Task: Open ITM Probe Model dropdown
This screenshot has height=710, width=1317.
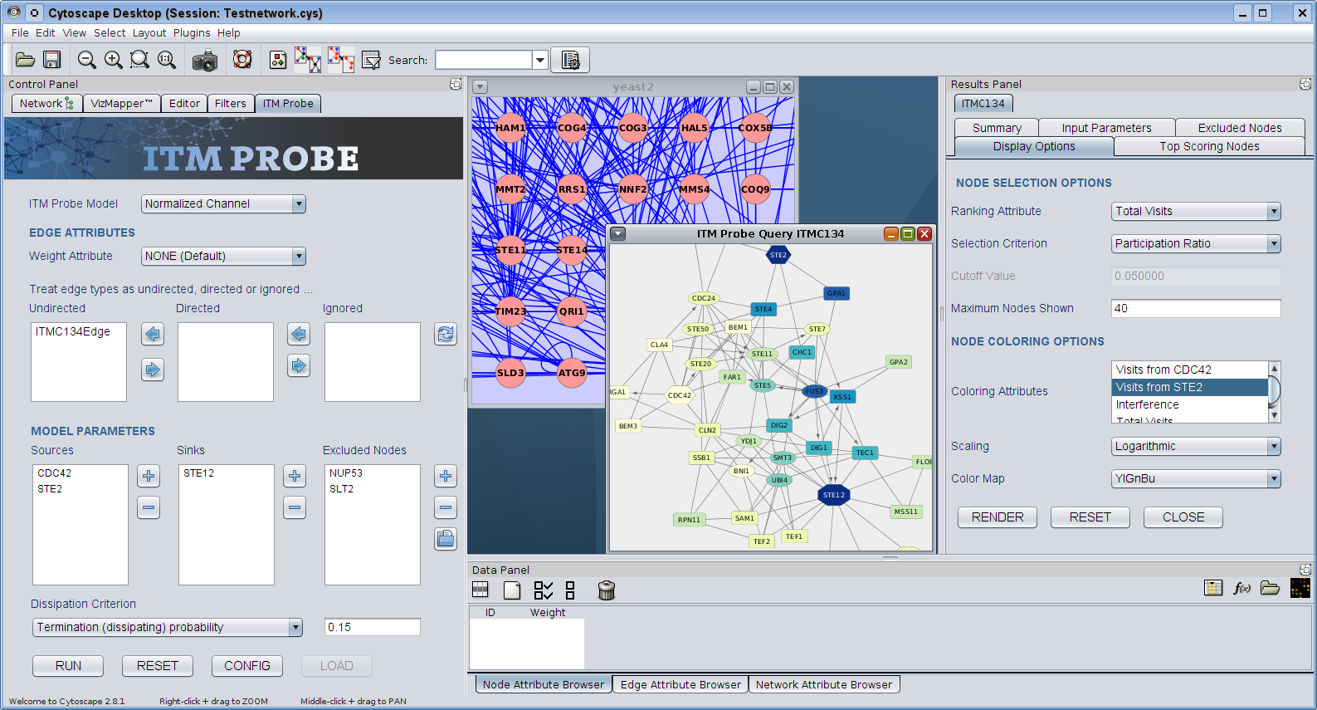Action: tap(223, 203)
